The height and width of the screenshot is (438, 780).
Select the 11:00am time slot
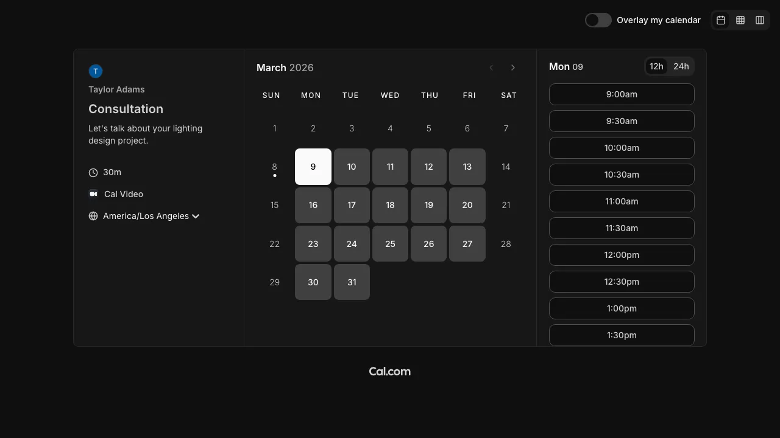click(x=622, y=201)
